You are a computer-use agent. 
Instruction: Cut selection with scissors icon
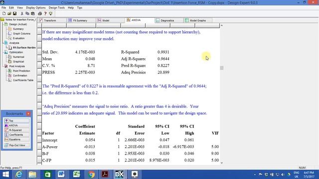(x=22, y=13)
